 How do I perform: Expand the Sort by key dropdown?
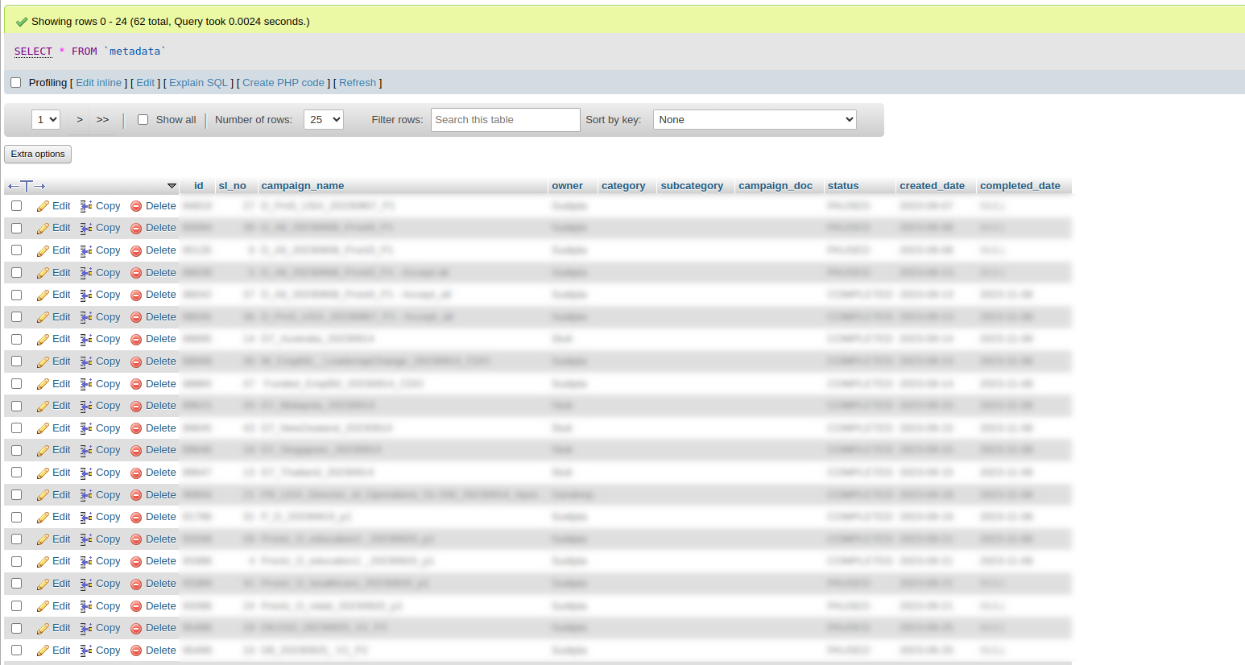pyautogui.click(x=755, y=120)
